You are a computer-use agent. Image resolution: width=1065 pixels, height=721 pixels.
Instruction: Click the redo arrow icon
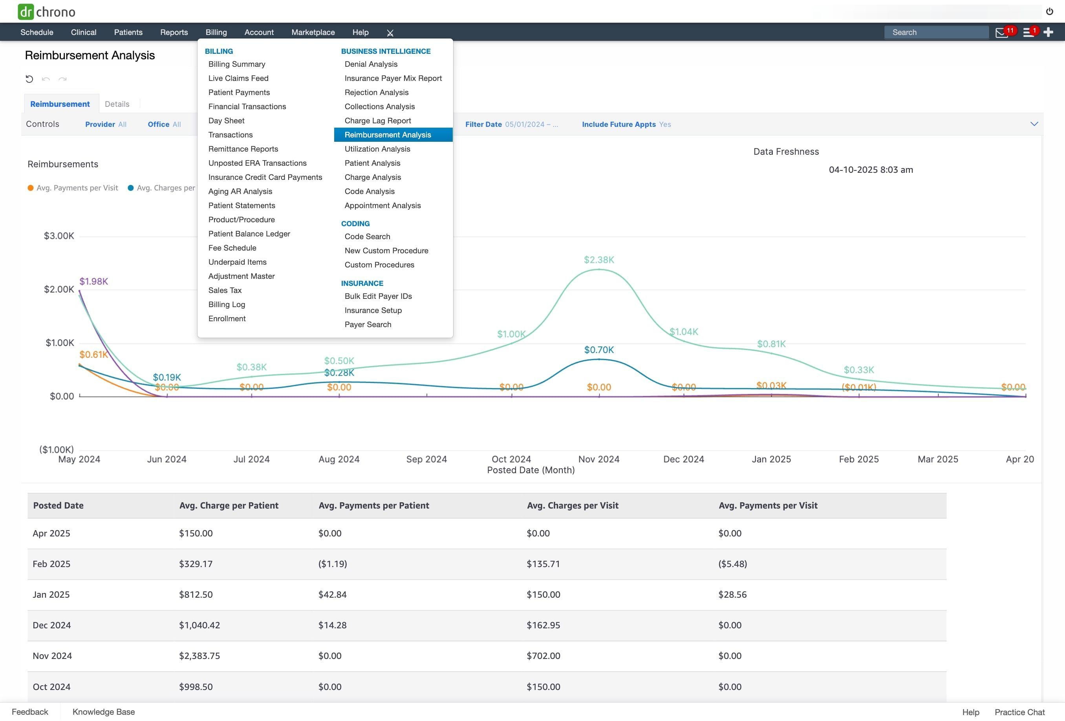click(63, 79)
